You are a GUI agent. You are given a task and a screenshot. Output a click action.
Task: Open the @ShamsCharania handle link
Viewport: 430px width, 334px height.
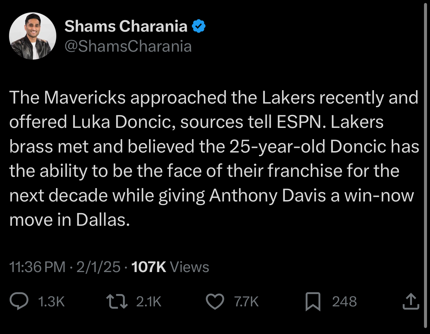pyautogui.click(x=128, y=46)
